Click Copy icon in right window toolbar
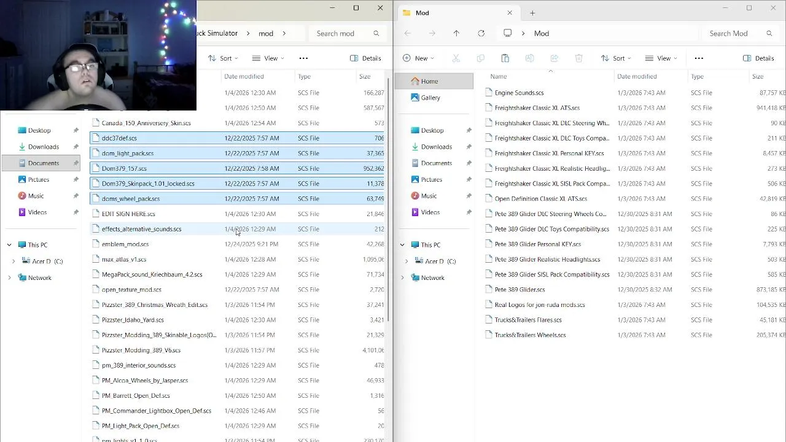786x442 pixels. point(480,58)
